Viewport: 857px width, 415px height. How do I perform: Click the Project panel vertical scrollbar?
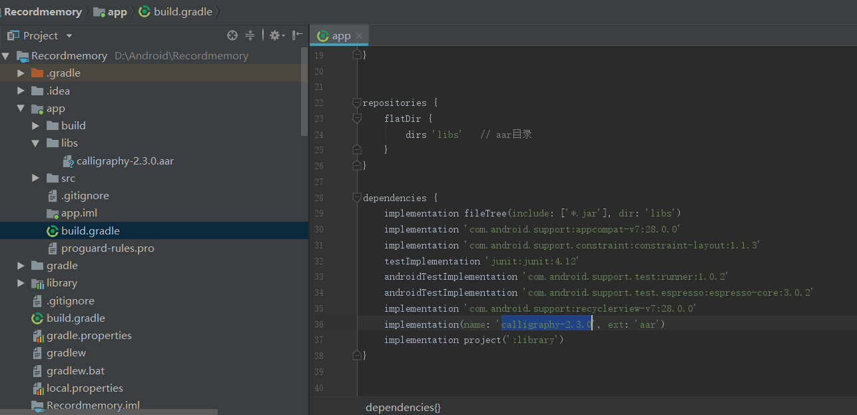[x=305, y=91]
